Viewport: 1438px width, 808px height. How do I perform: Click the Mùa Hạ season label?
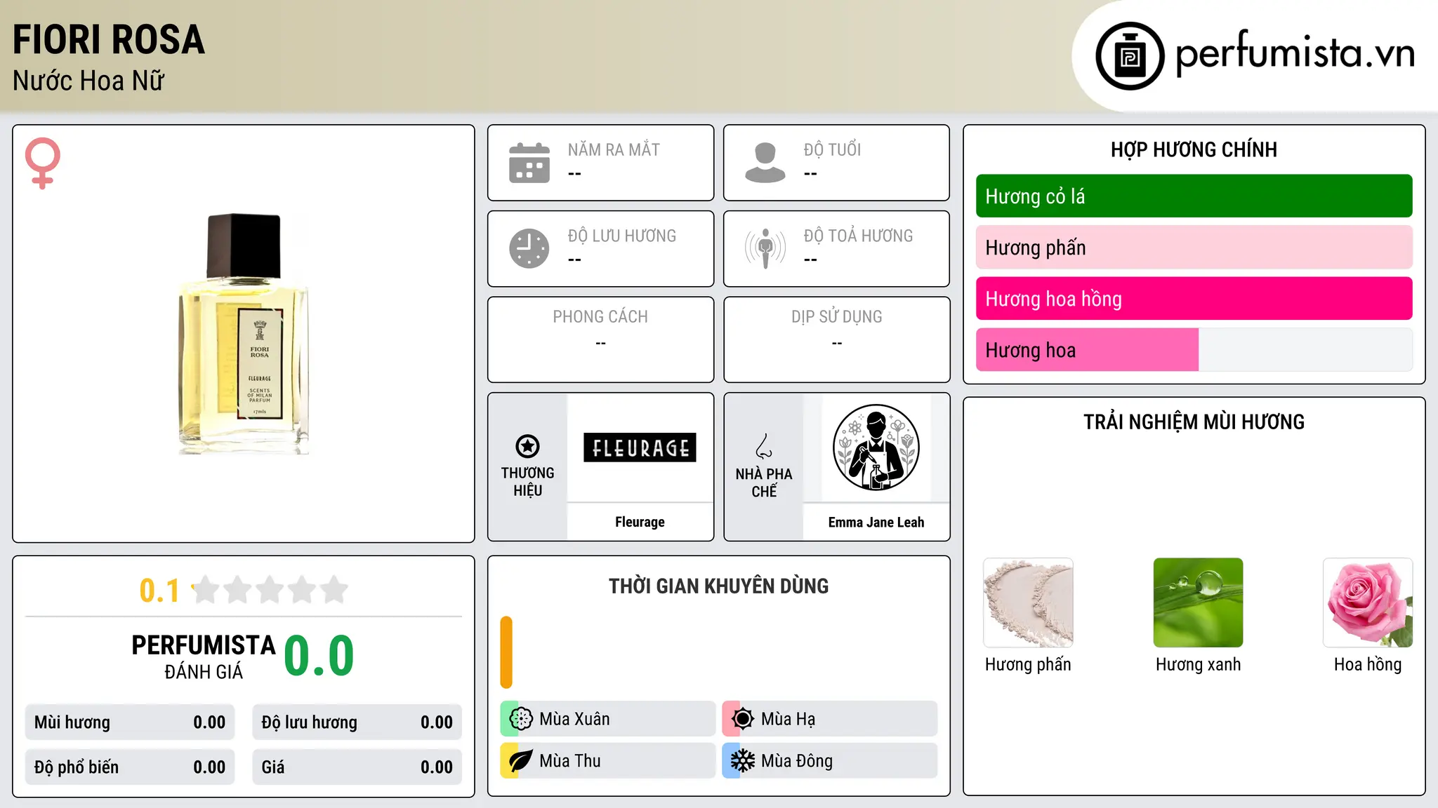tap(788, 719)
